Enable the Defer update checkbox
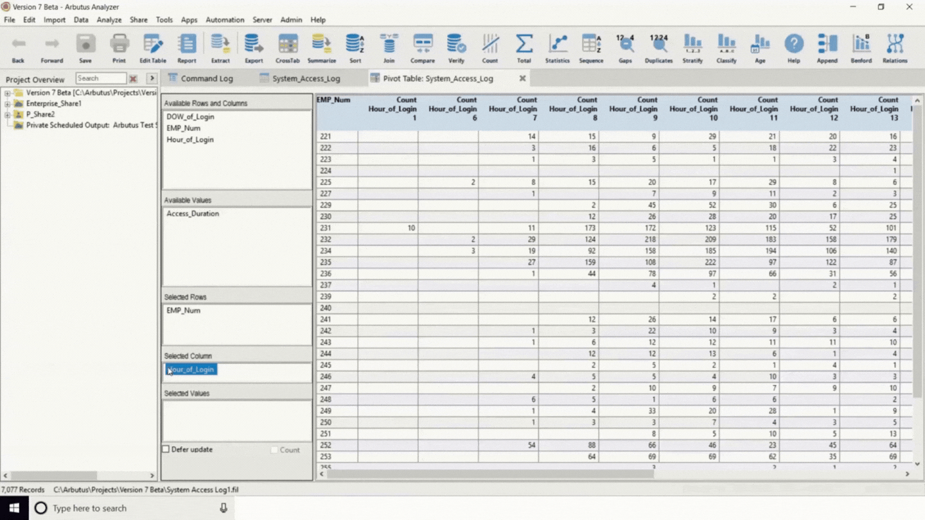 (166, 449)
